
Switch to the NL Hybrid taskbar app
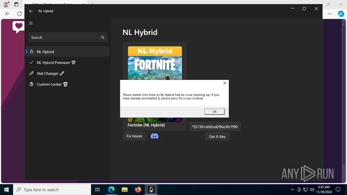pos(151,190)
